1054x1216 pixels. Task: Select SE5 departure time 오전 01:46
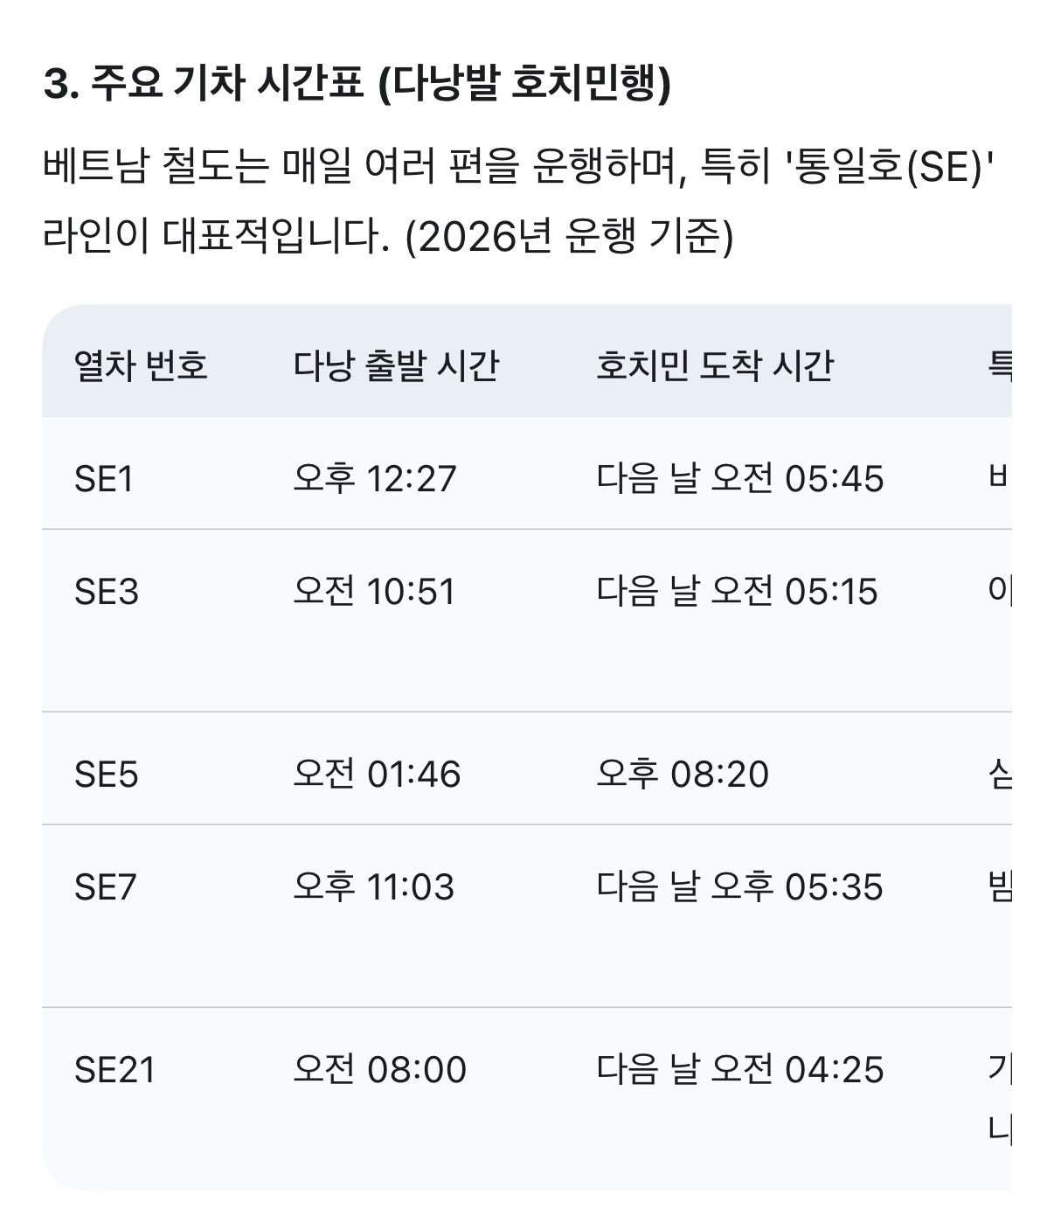click(377, 775)
